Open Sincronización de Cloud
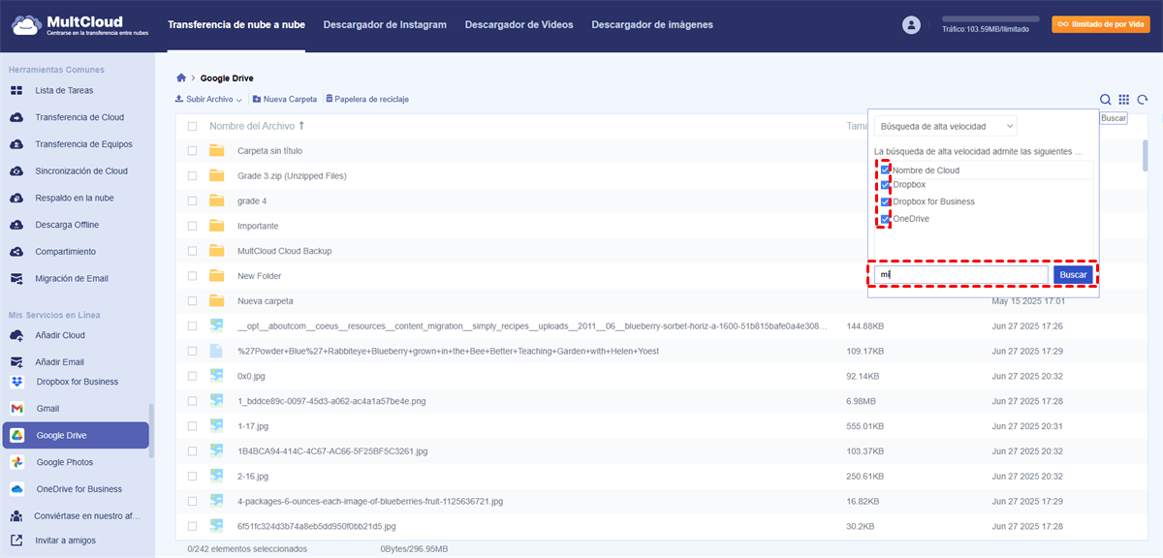 click(x=81, y=170)
